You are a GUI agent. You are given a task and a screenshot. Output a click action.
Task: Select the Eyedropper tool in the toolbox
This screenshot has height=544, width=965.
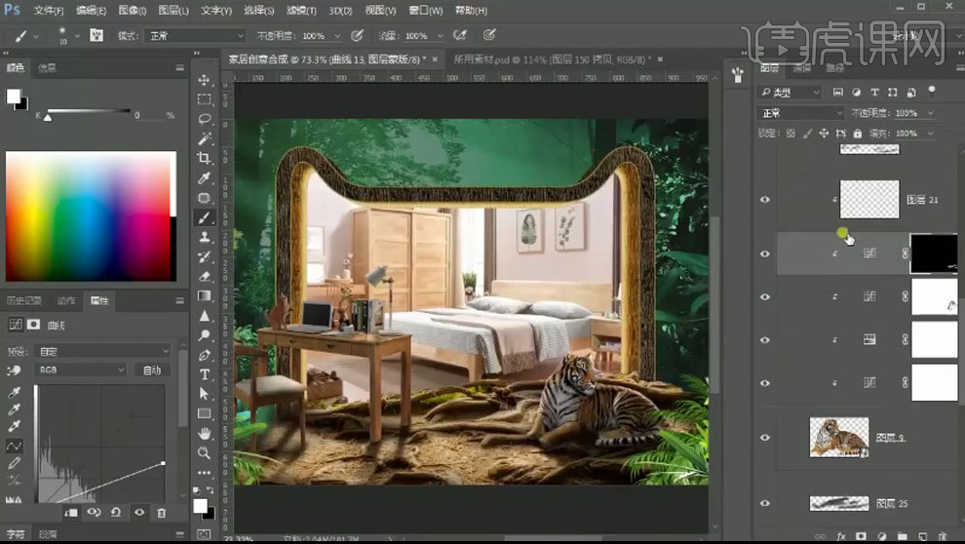coord(204,177)
